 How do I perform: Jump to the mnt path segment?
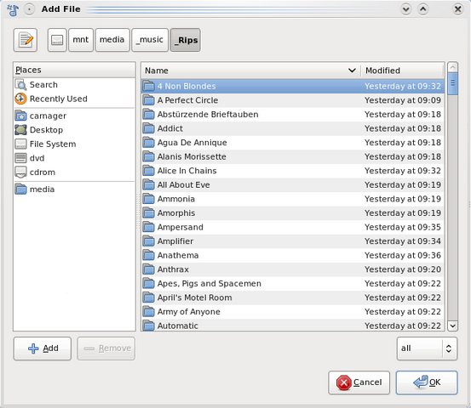[81, 40]
